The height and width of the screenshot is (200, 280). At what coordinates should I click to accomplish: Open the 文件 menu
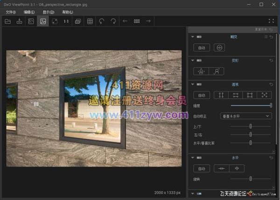10,12
